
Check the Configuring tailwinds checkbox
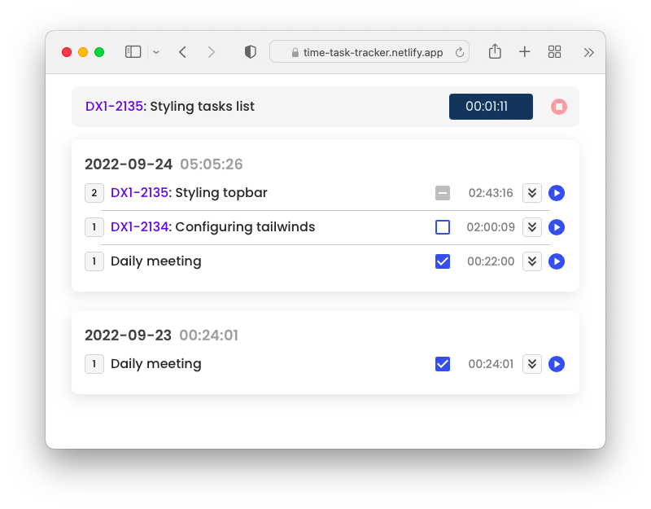(x=443, y=227)
